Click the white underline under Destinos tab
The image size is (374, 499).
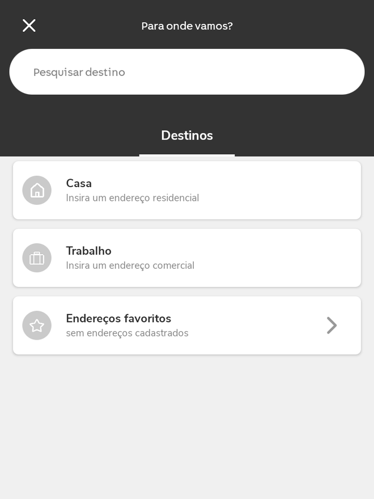coord(187,155)
